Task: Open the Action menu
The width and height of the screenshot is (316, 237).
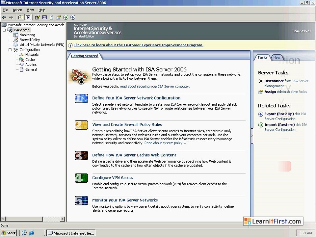Action: 17,10
